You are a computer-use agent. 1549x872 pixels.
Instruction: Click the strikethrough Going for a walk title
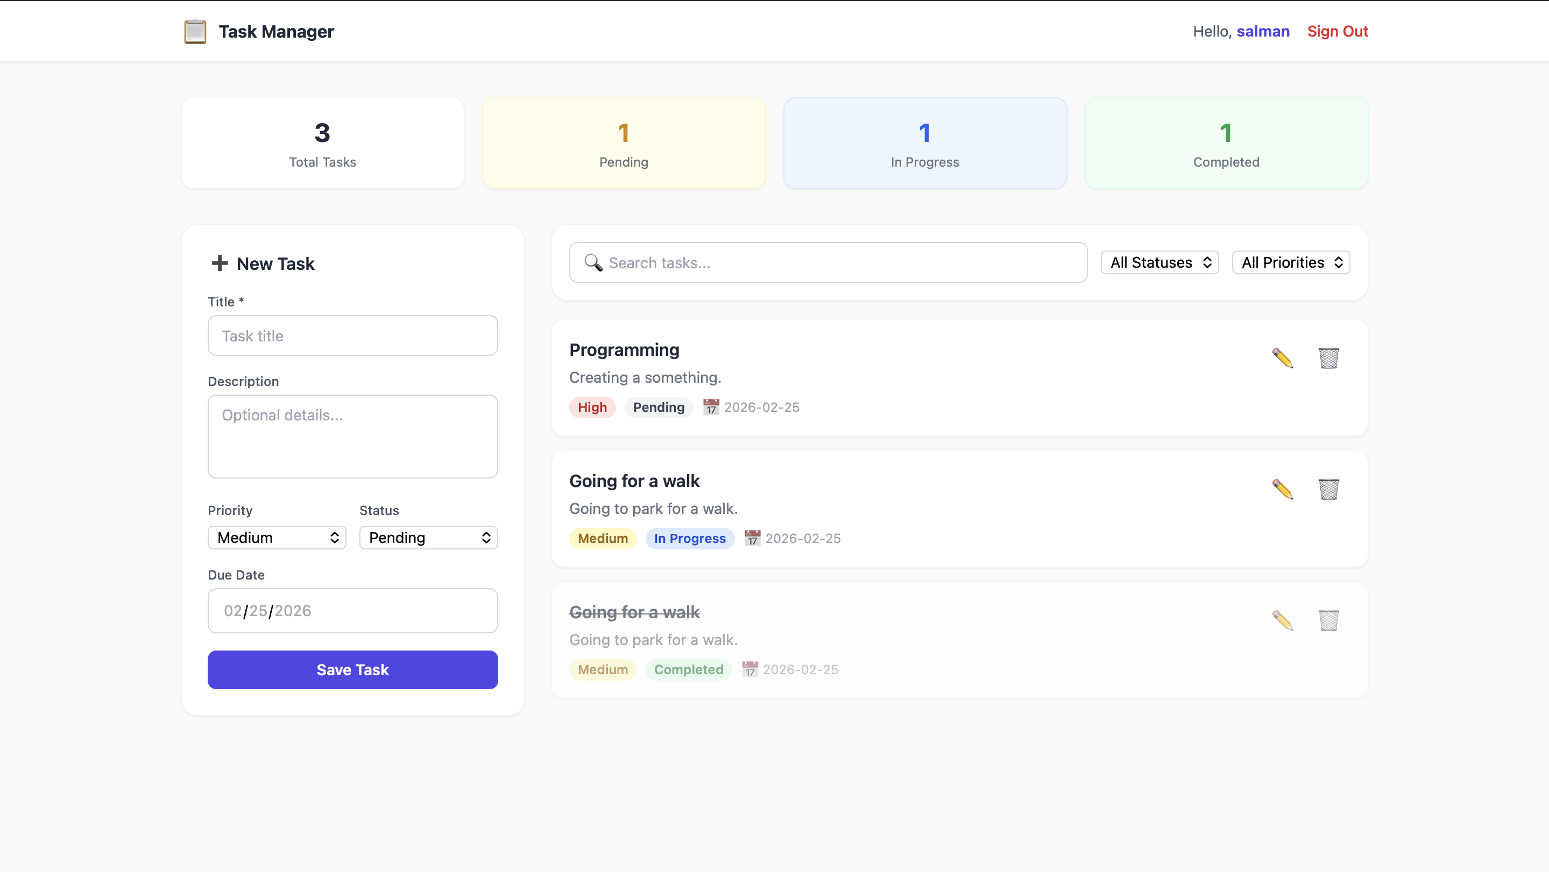[x=634, y=612]
